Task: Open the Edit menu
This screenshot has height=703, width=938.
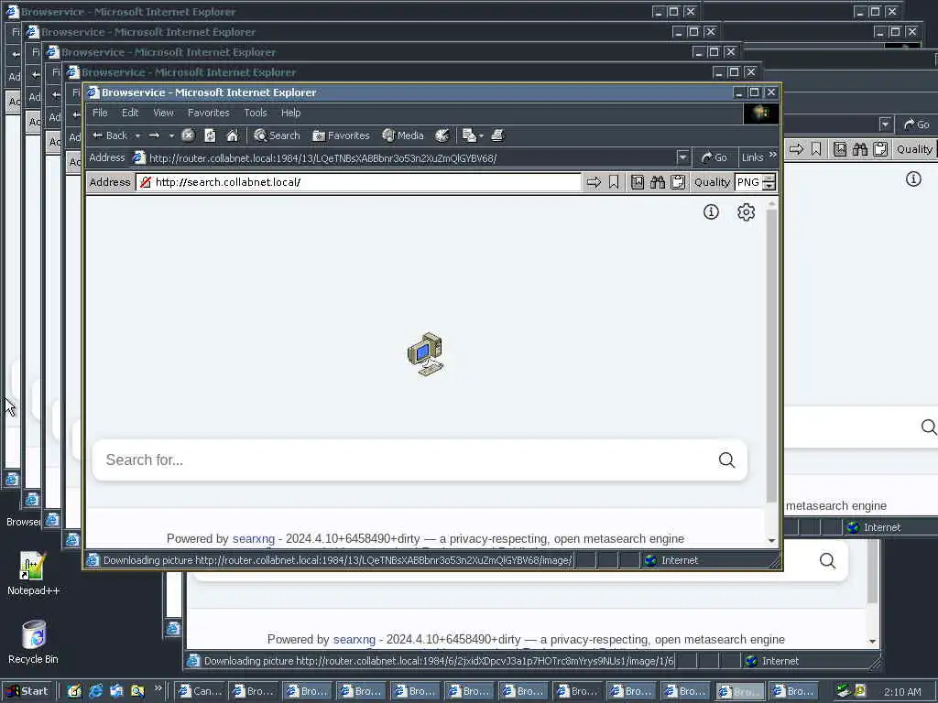Action: click(x=130, y=113)
